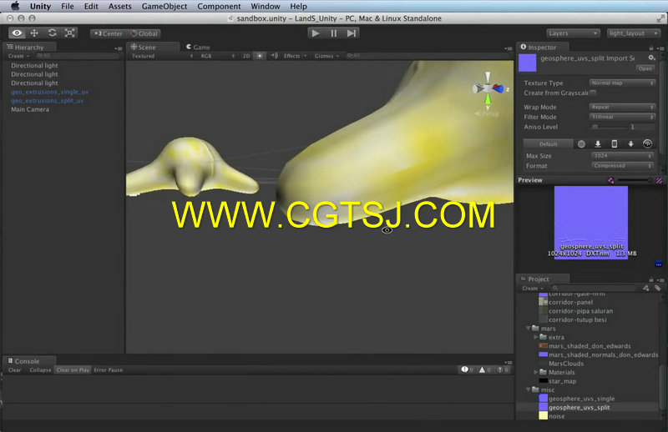Image resolution: width=668 pixels, height=432 pixels.
Task: Open Max Size 1024 dropdown
Action: point(622,156)
